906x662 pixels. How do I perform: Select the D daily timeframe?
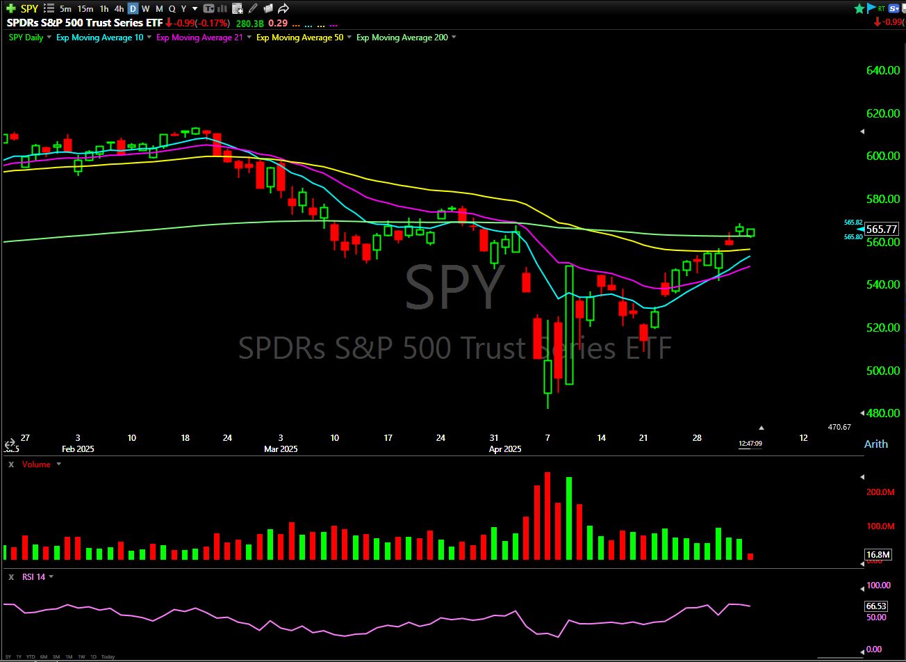[133, 8]
